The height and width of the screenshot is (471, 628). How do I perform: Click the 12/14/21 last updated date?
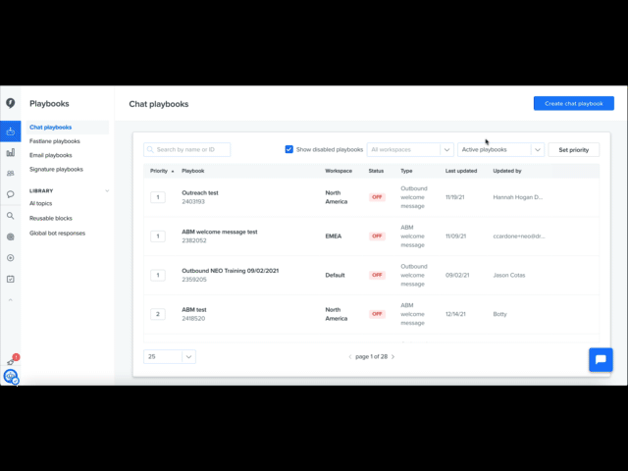[455, 314]
